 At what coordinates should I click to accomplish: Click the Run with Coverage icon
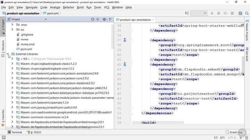point(225,13)
